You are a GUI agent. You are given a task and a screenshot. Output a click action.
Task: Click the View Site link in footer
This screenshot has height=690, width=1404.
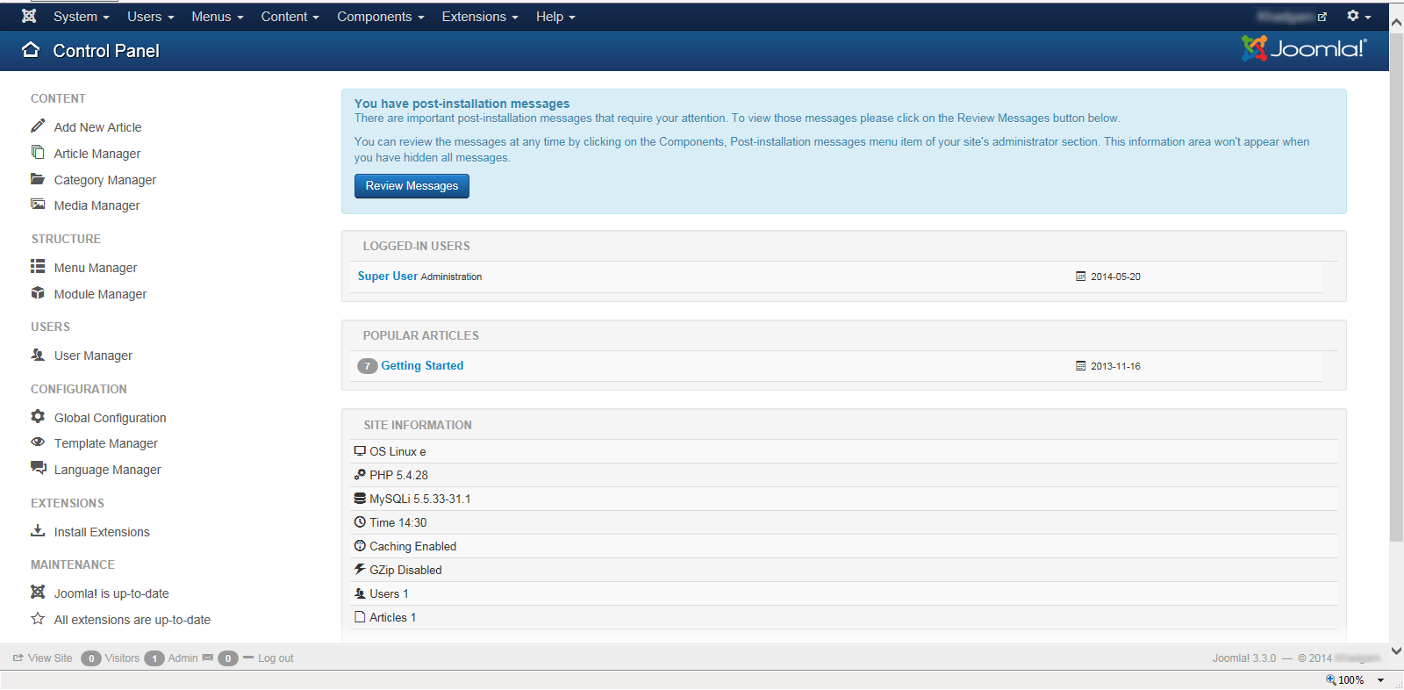click(50, 658)
